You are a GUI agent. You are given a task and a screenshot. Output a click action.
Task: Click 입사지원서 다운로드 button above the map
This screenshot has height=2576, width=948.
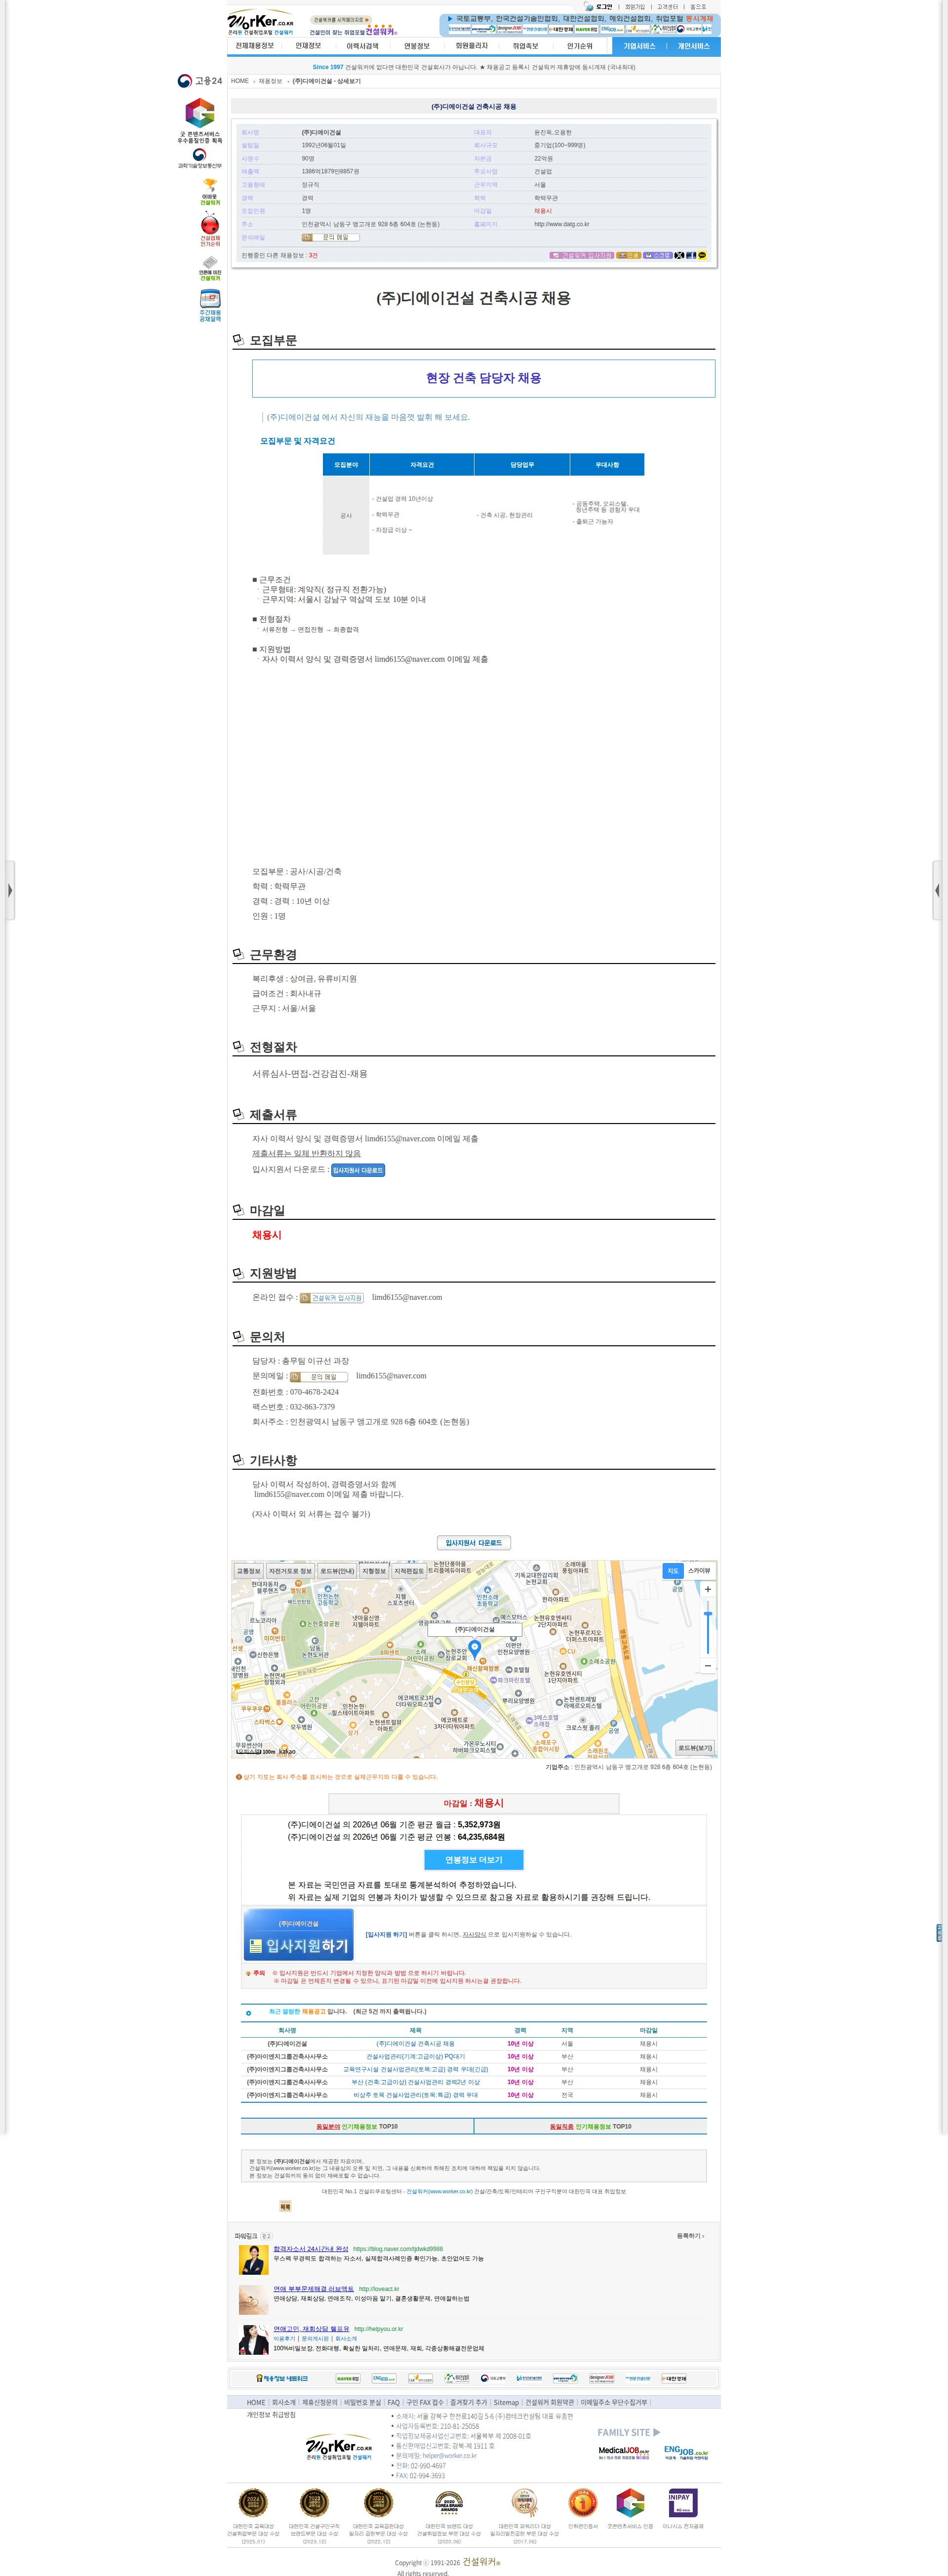(474, 1542)
